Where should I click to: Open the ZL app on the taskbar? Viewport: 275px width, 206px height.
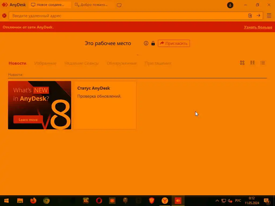(86, 201)
